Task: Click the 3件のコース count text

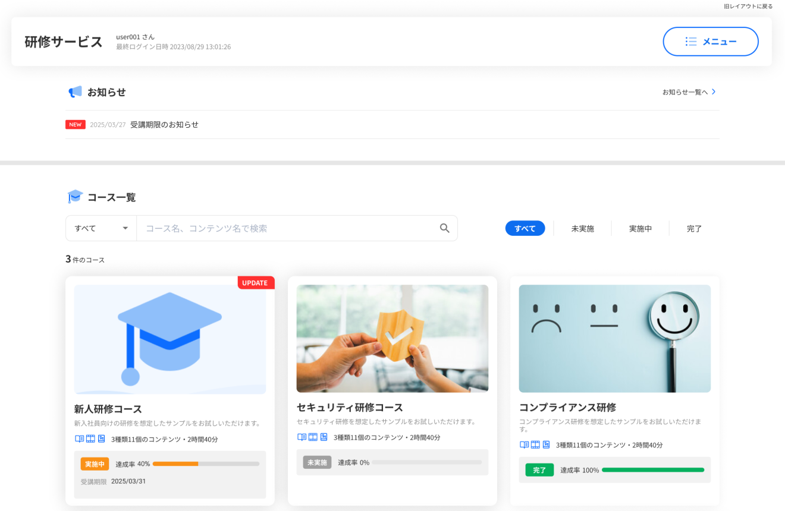Action: click(85, 259)
